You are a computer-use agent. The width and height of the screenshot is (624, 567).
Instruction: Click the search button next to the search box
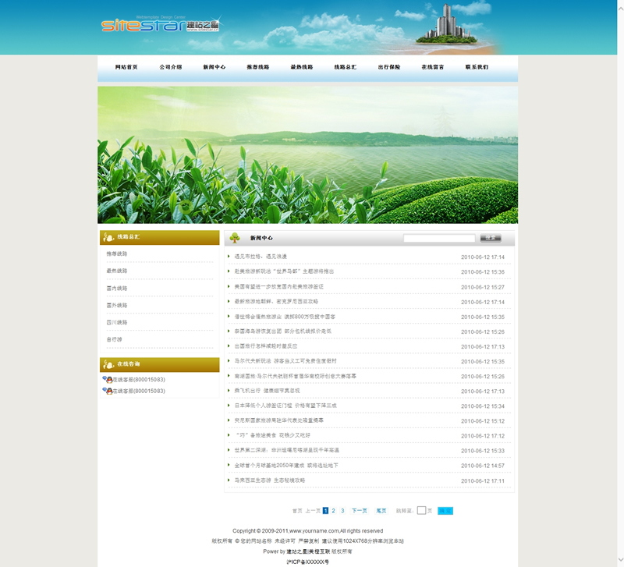tap(490, 238)
